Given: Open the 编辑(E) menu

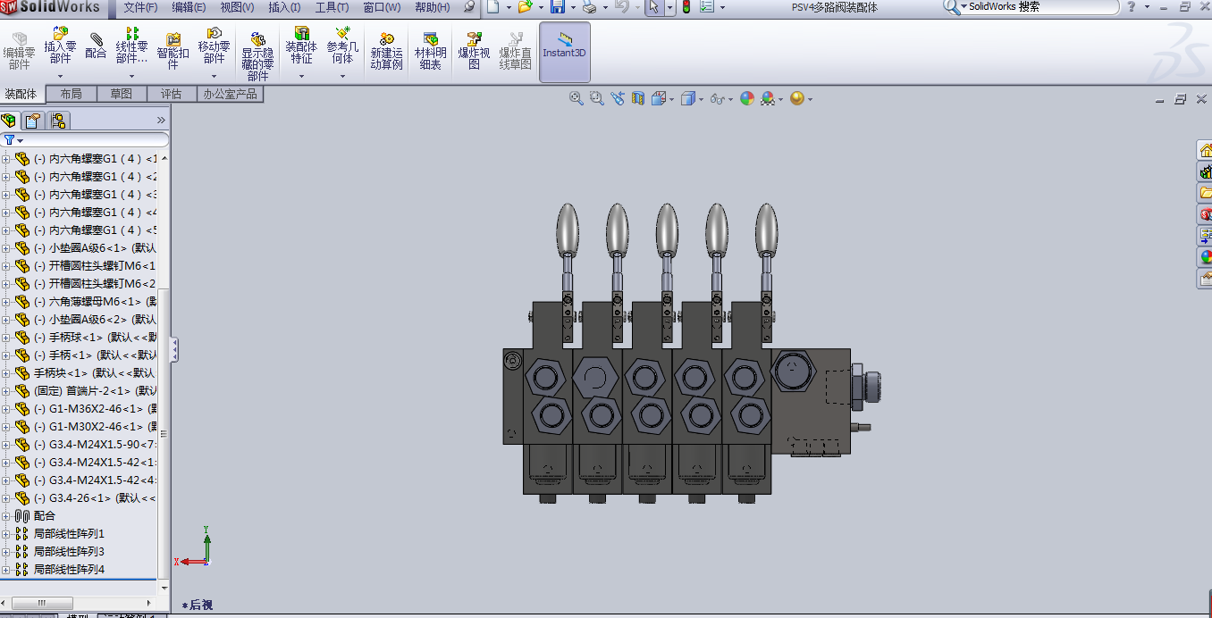Looking at the screenshot, I should click(x=189, y=7).
